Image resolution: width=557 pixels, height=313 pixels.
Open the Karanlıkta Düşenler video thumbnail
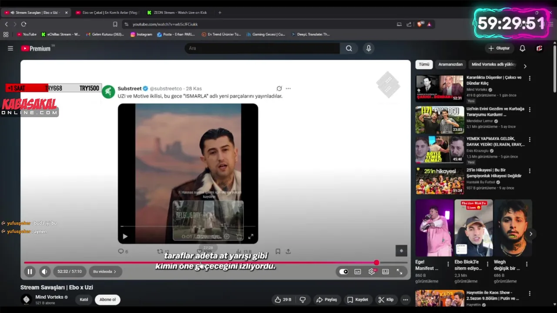click(440, 88)
